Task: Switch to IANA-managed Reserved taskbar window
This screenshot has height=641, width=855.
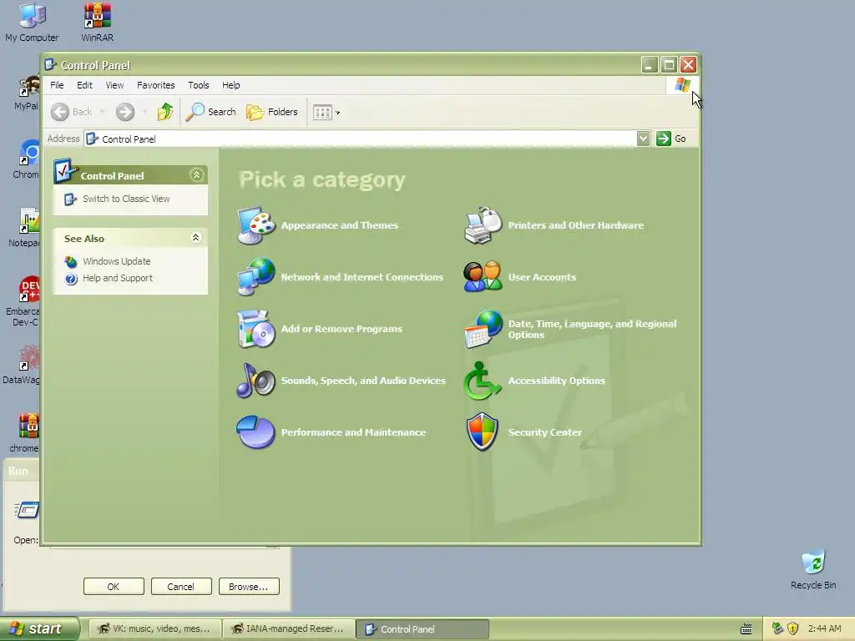Action: click(288, 629)
